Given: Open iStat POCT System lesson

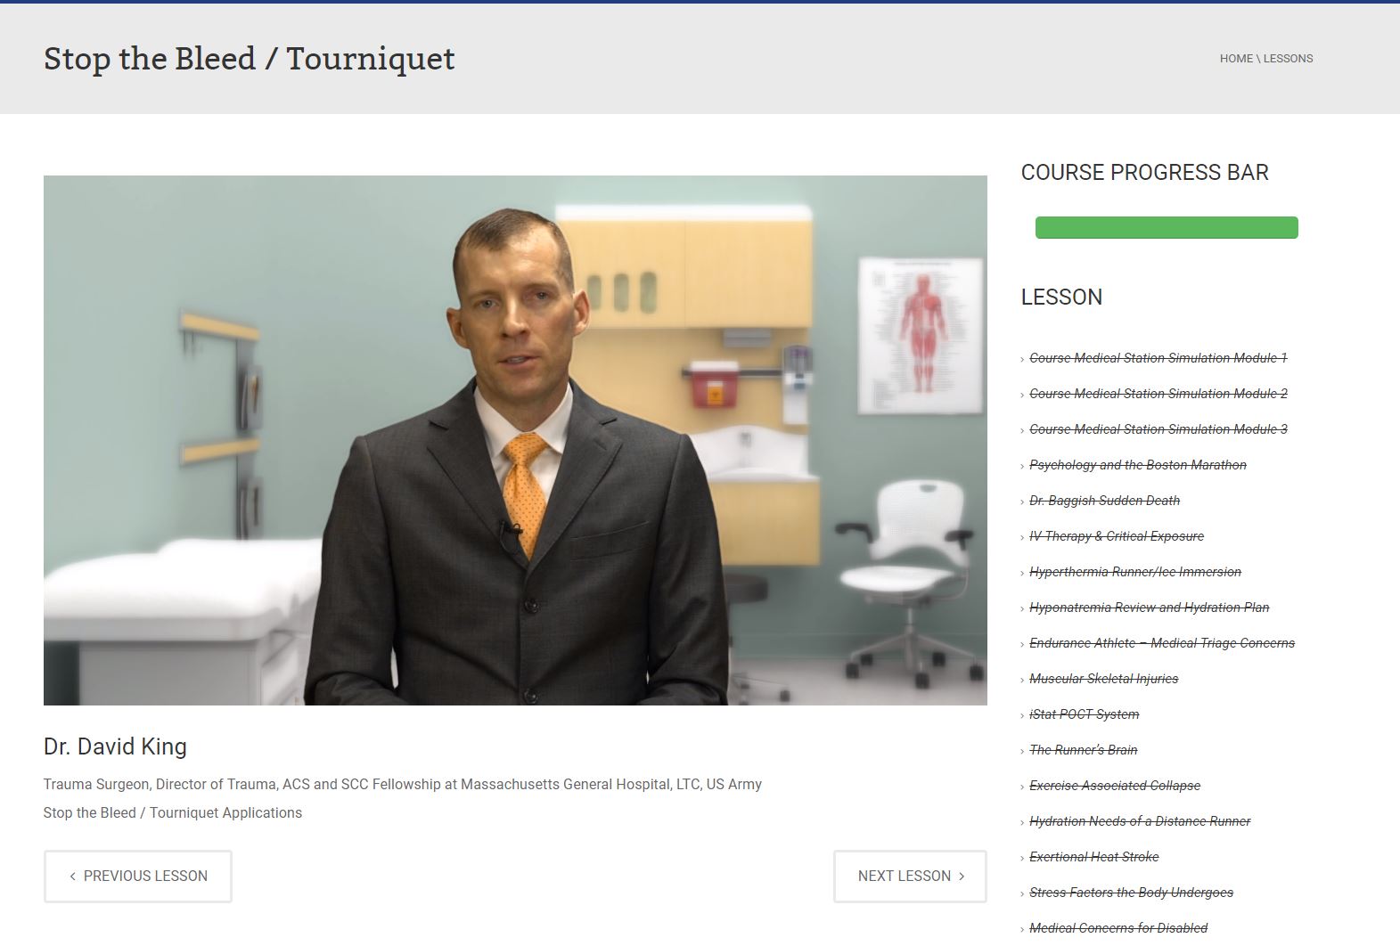Looking at the screenshot, I should (x=1085, y=714).
